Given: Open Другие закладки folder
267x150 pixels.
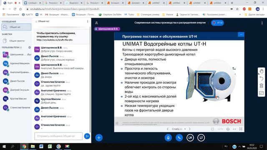Looking at the screenshot, I should pyautogui.click(x=254, y=15).
